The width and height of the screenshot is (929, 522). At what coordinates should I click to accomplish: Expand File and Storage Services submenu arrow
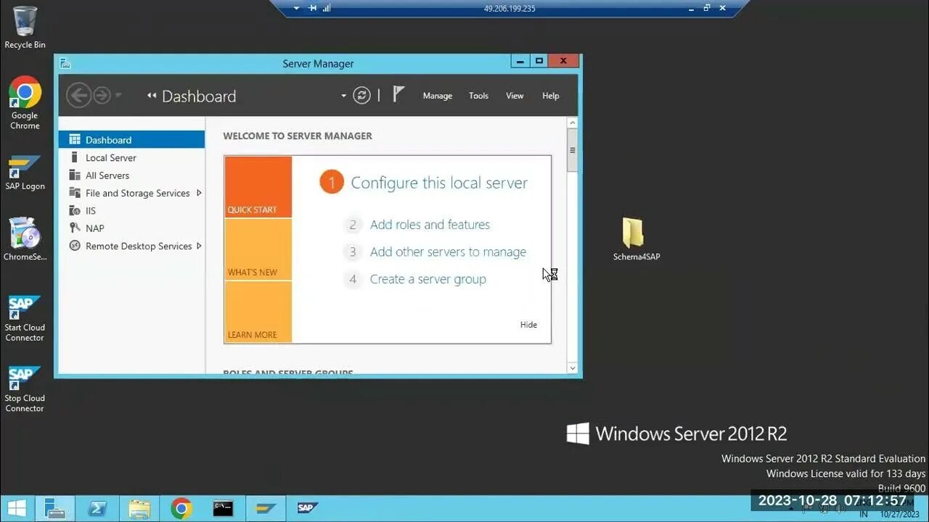[199, 193]
